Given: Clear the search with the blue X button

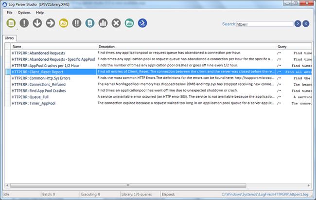Looking at the screenshot, I should coord(306,24).
